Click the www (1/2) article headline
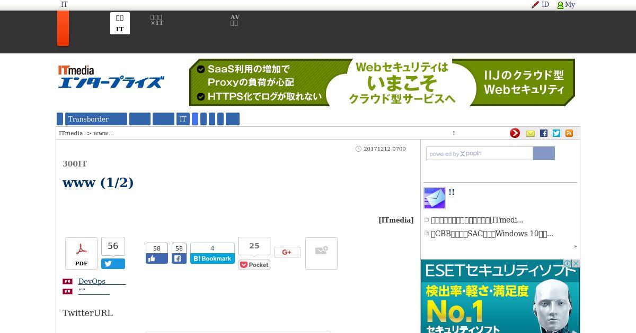Screen dimensions: 636x333 [98, 182]
